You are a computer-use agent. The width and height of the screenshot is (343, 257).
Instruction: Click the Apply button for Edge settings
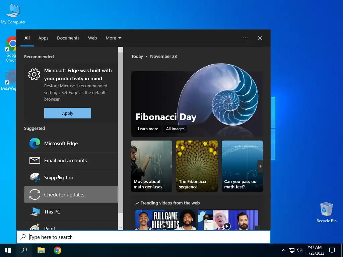click(68, 113)
